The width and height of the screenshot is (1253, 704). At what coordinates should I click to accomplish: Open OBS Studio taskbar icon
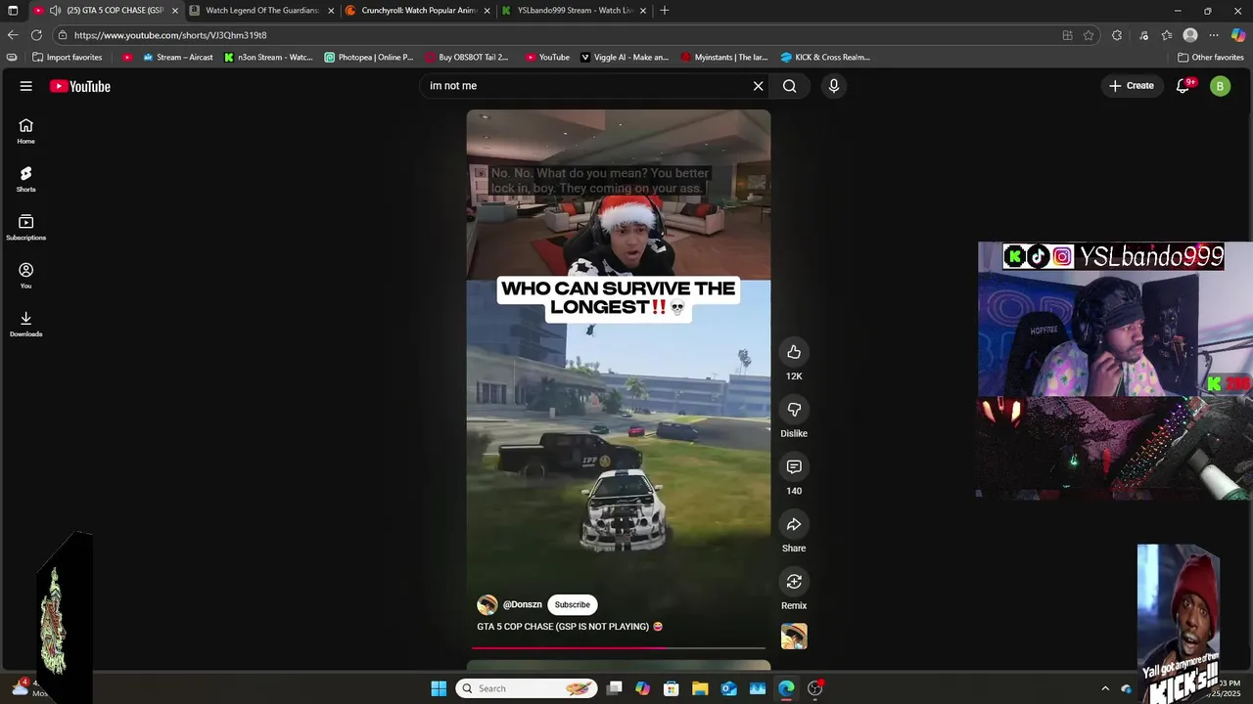pos(815,688)
